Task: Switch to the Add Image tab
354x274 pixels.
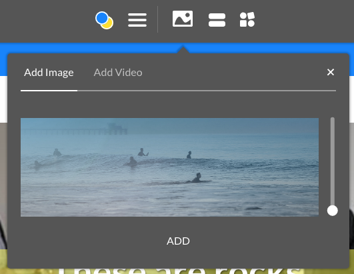Action: pos(49,73)
